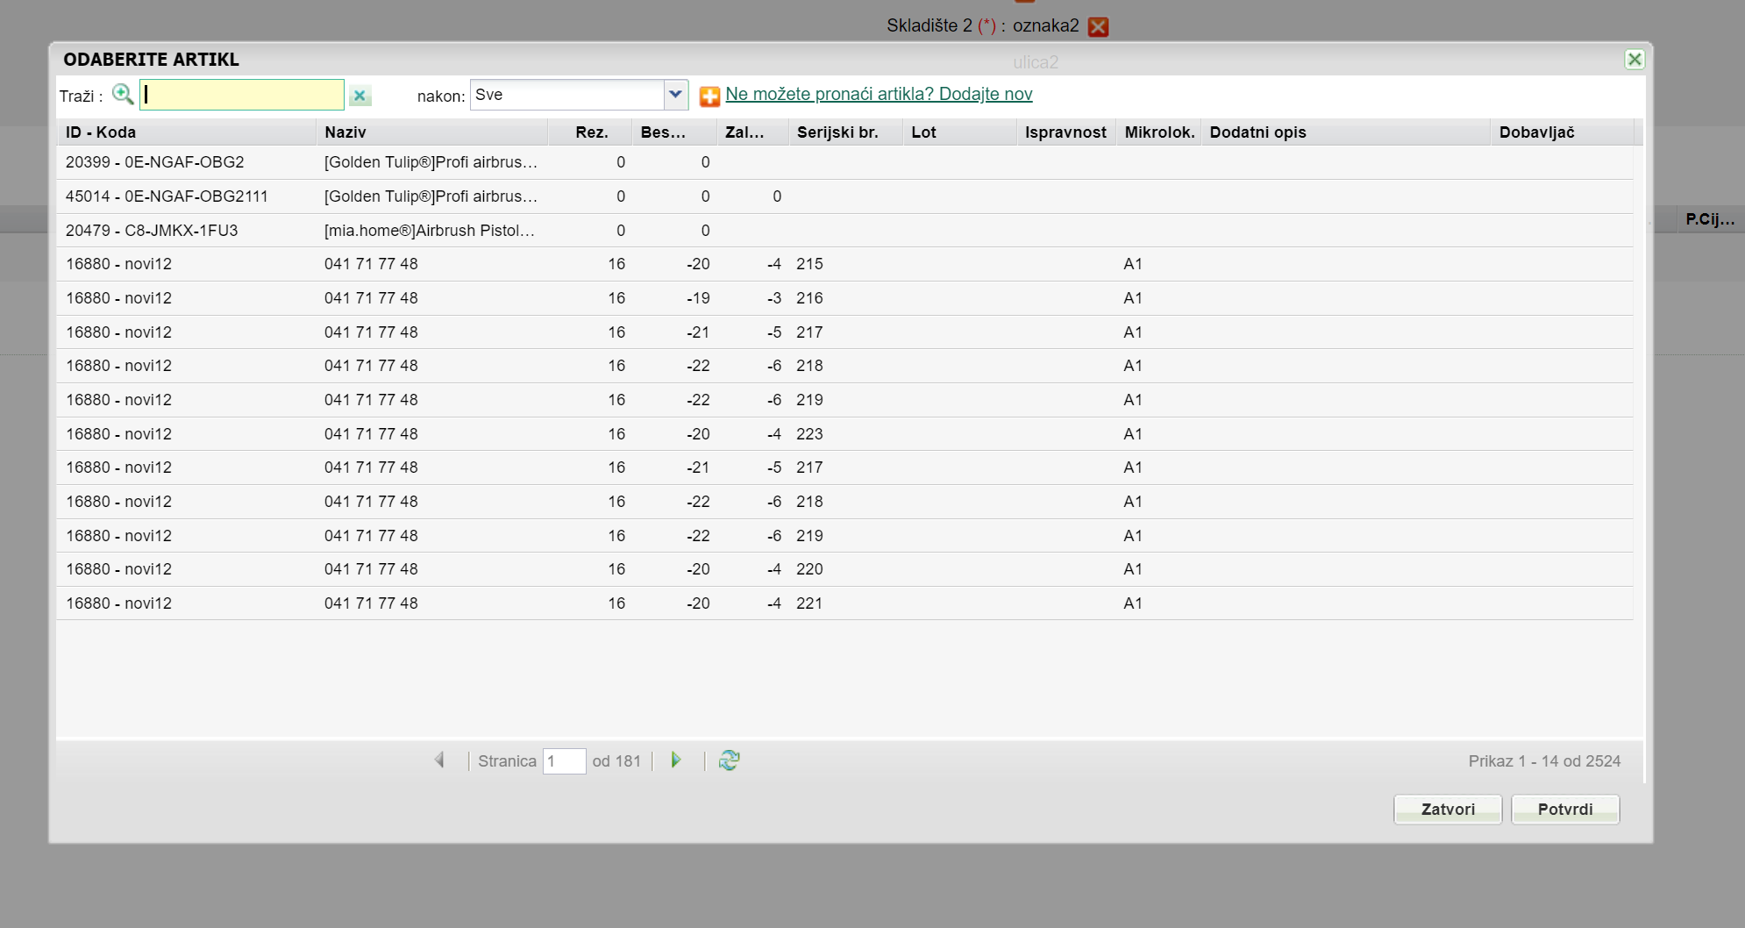The height and width of the screenshot is (928, 1745).
Task: Select row 20479 - C8-JMKX-1FU3
Action: pos(844,231)
